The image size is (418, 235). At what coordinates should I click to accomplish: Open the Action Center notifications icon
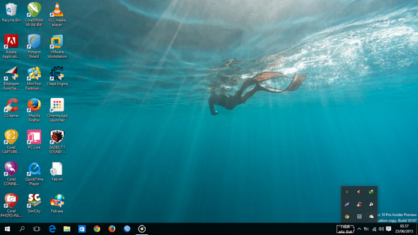tap(389, 229)
